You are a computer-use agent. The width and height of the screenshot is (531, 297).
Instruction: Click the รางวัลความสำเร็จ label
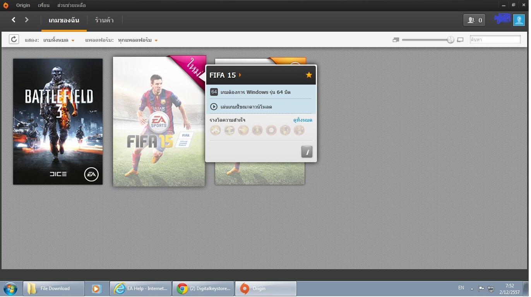228,120
